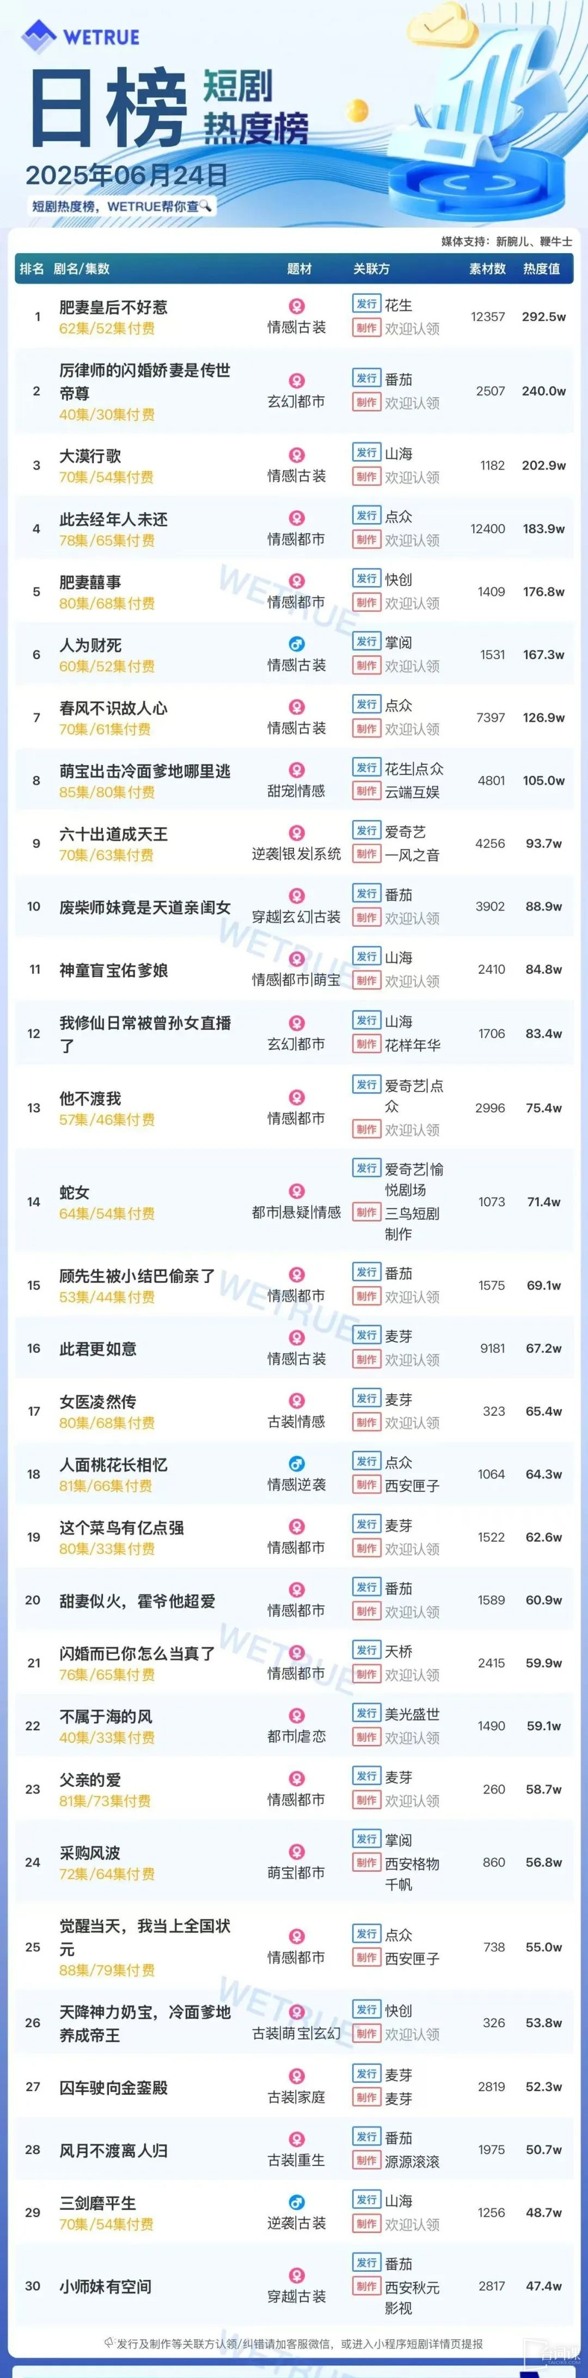The image size is (588, 2378).
Task: Click the magnifier icon beside WETRUE帮你查
Action: (206, 206)
